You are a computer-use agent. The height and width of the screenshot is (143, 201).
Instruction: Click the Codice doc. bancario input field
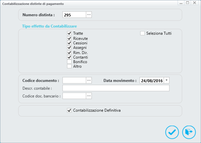coord(74,96)
